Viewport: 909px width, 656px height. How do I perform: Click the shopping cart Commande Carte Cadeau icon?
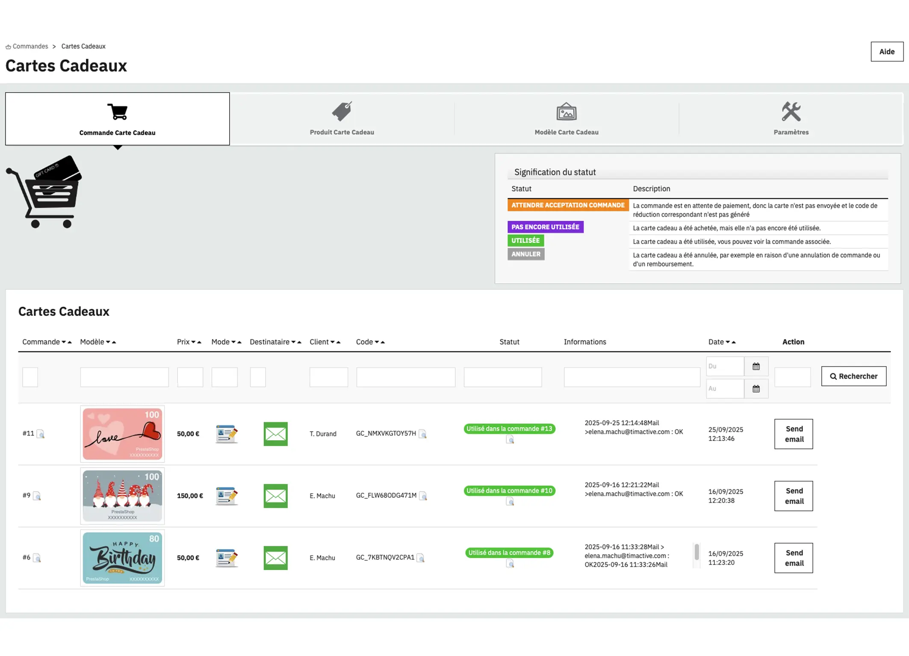click(x=117, y=112)
